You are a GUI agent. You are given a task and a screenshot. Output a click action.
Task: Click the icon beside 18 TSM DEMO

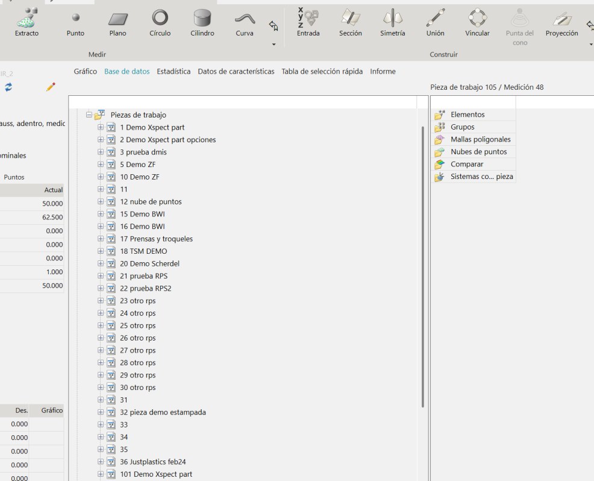click(x=111, y=251)
